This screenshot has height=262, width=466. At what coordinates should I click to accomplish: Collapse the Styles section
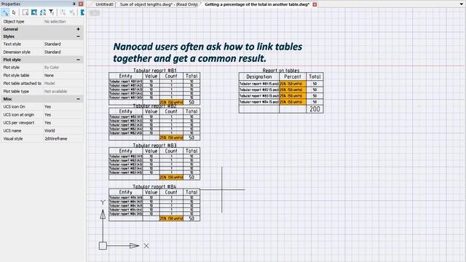tap(78, 36)
